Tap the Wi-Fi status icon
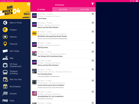The height and width of the screenshot is (104, 139). tap(131, 1)
